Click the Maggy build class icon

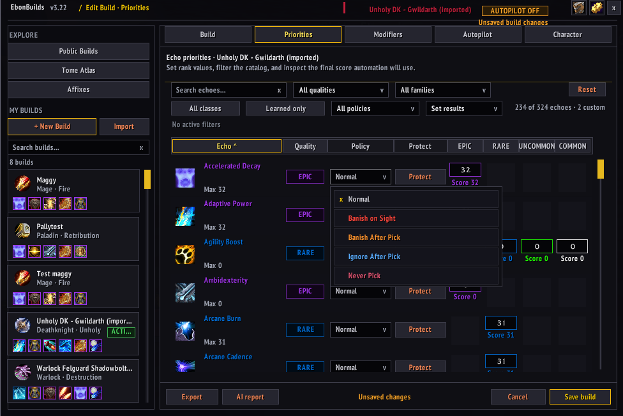point(22,184)
